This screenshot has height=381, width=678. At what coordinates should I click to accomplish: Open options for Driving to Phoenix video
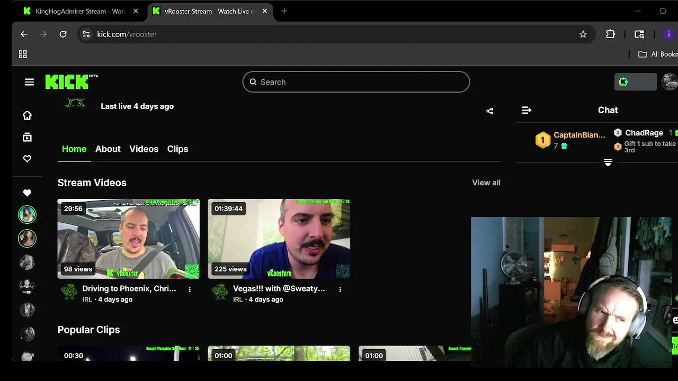point(190,289)
